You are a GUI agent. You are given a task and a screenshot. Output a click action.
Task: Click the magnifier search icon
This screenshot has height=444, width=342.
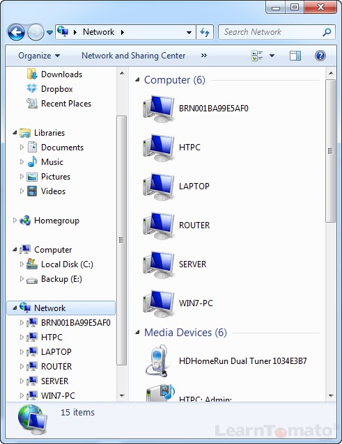[327, 32]
